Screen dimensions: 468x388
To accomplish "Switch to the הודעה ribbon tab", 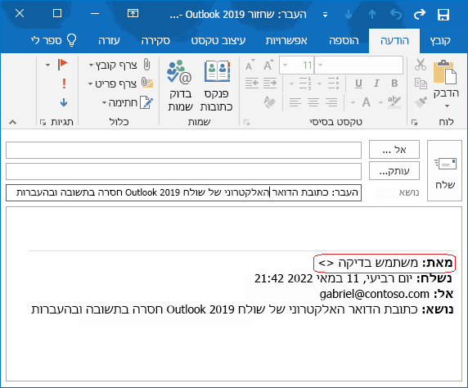I will 394,41.
